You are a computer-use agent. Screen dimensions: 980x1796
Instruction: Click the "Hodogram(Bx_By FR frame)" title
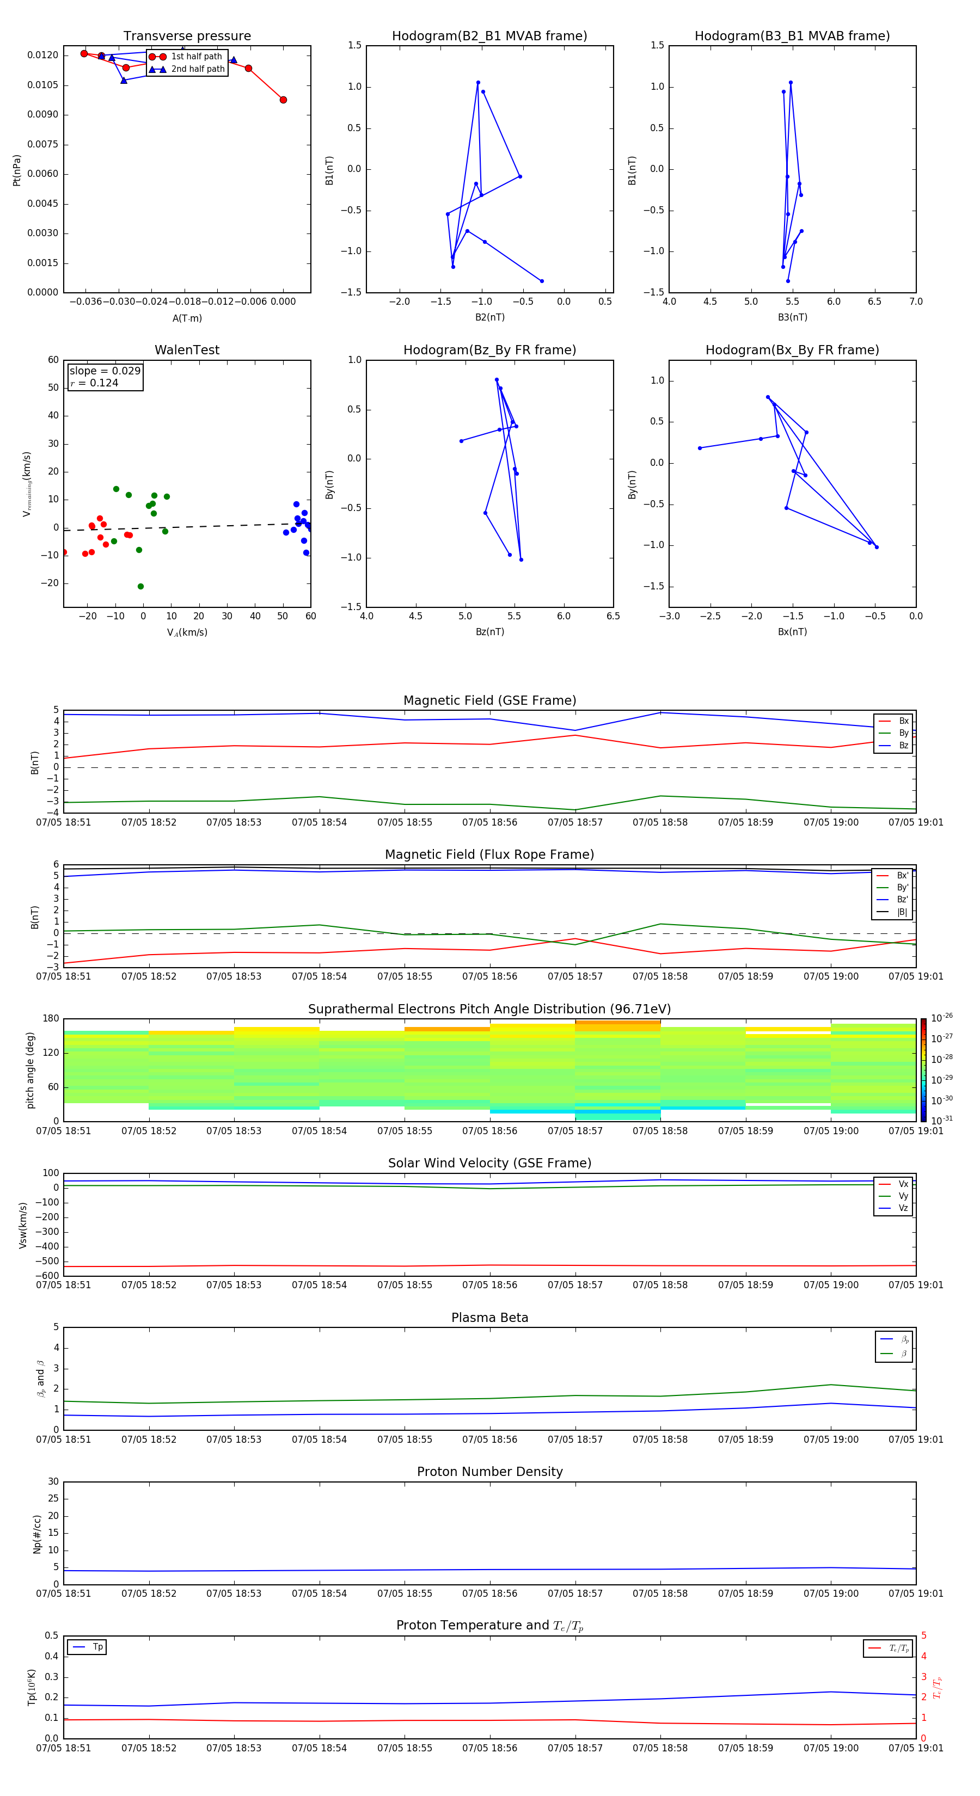click(792, 350)
